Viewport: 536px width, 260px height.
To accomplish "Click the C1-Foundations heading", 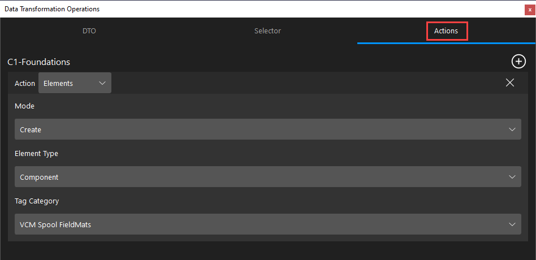I will pyautogui.click(x=38, y=62).
